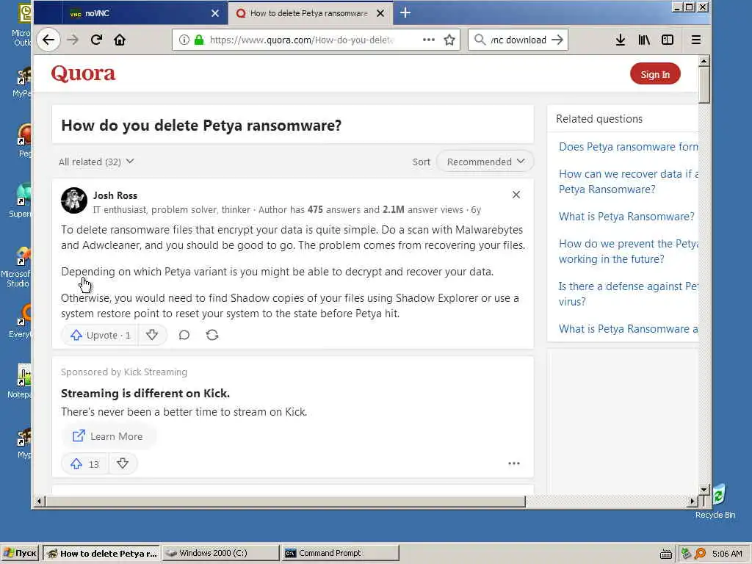
Task: Dismiss Josh Ross answer with X
Action: pos(516,195)
